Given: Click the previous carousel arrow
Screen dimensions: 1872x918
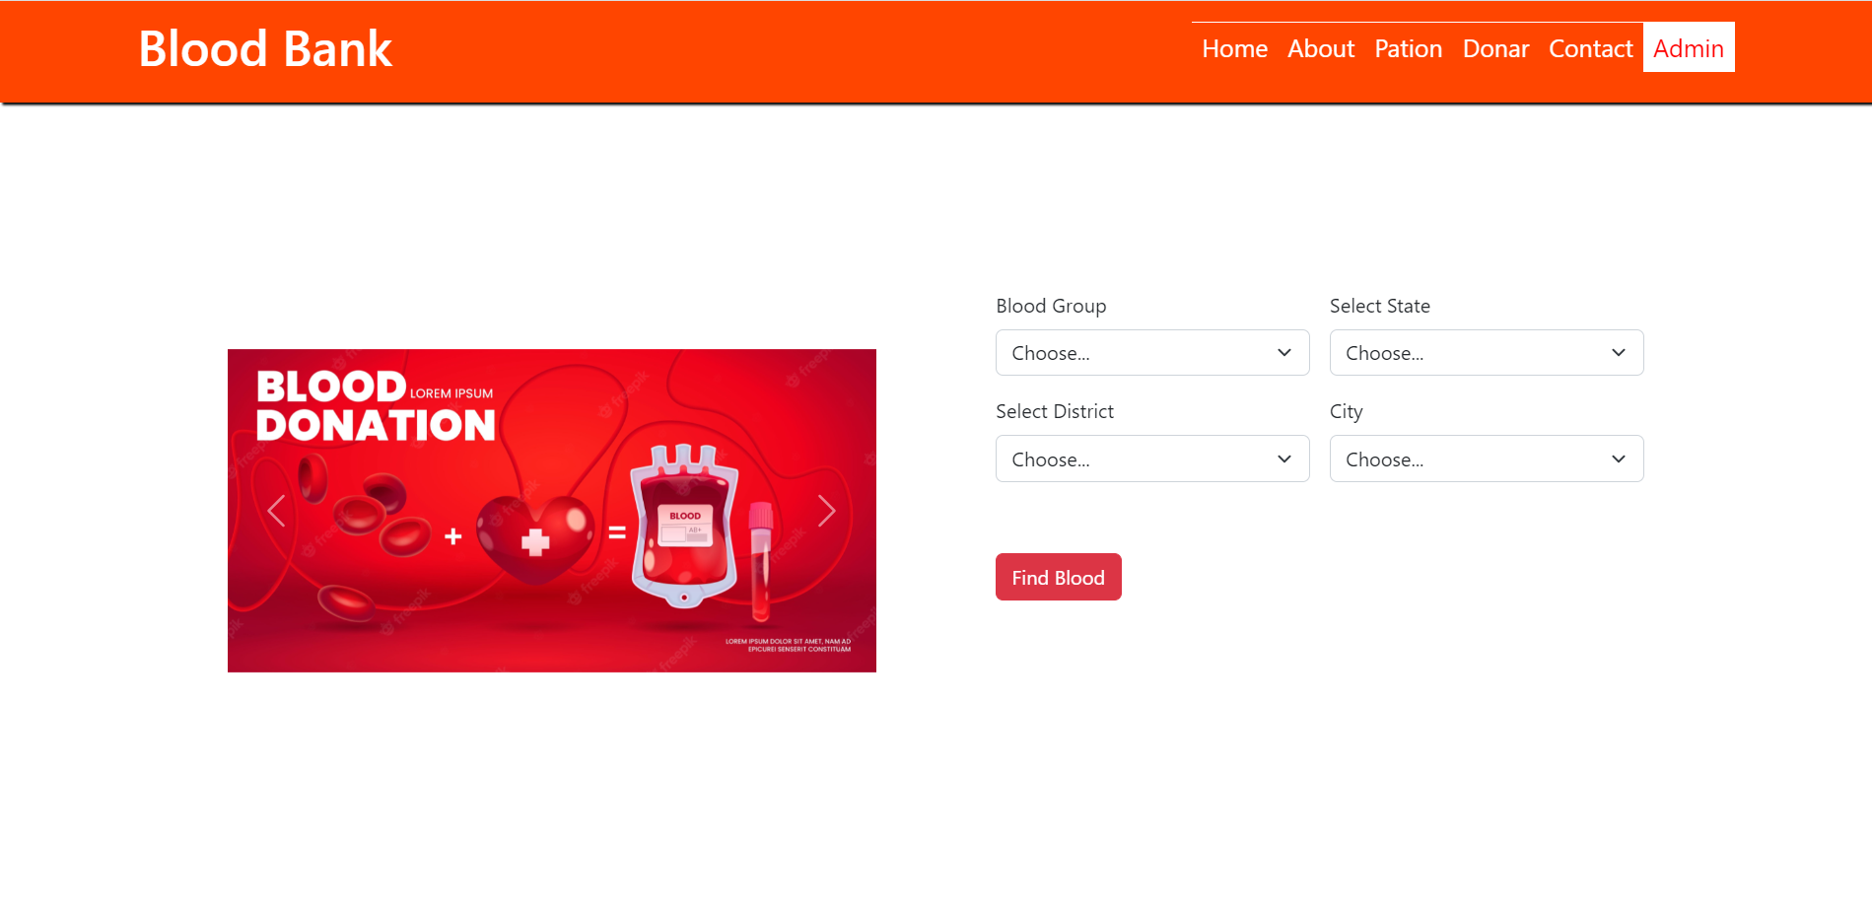Looking at the screenshot, I should [x=277, y=510].
